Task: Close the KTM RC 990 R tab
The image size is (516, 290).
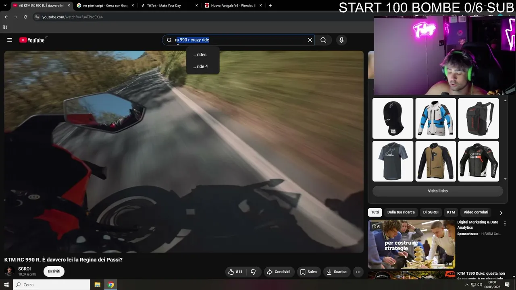Action: coord(69,6)
